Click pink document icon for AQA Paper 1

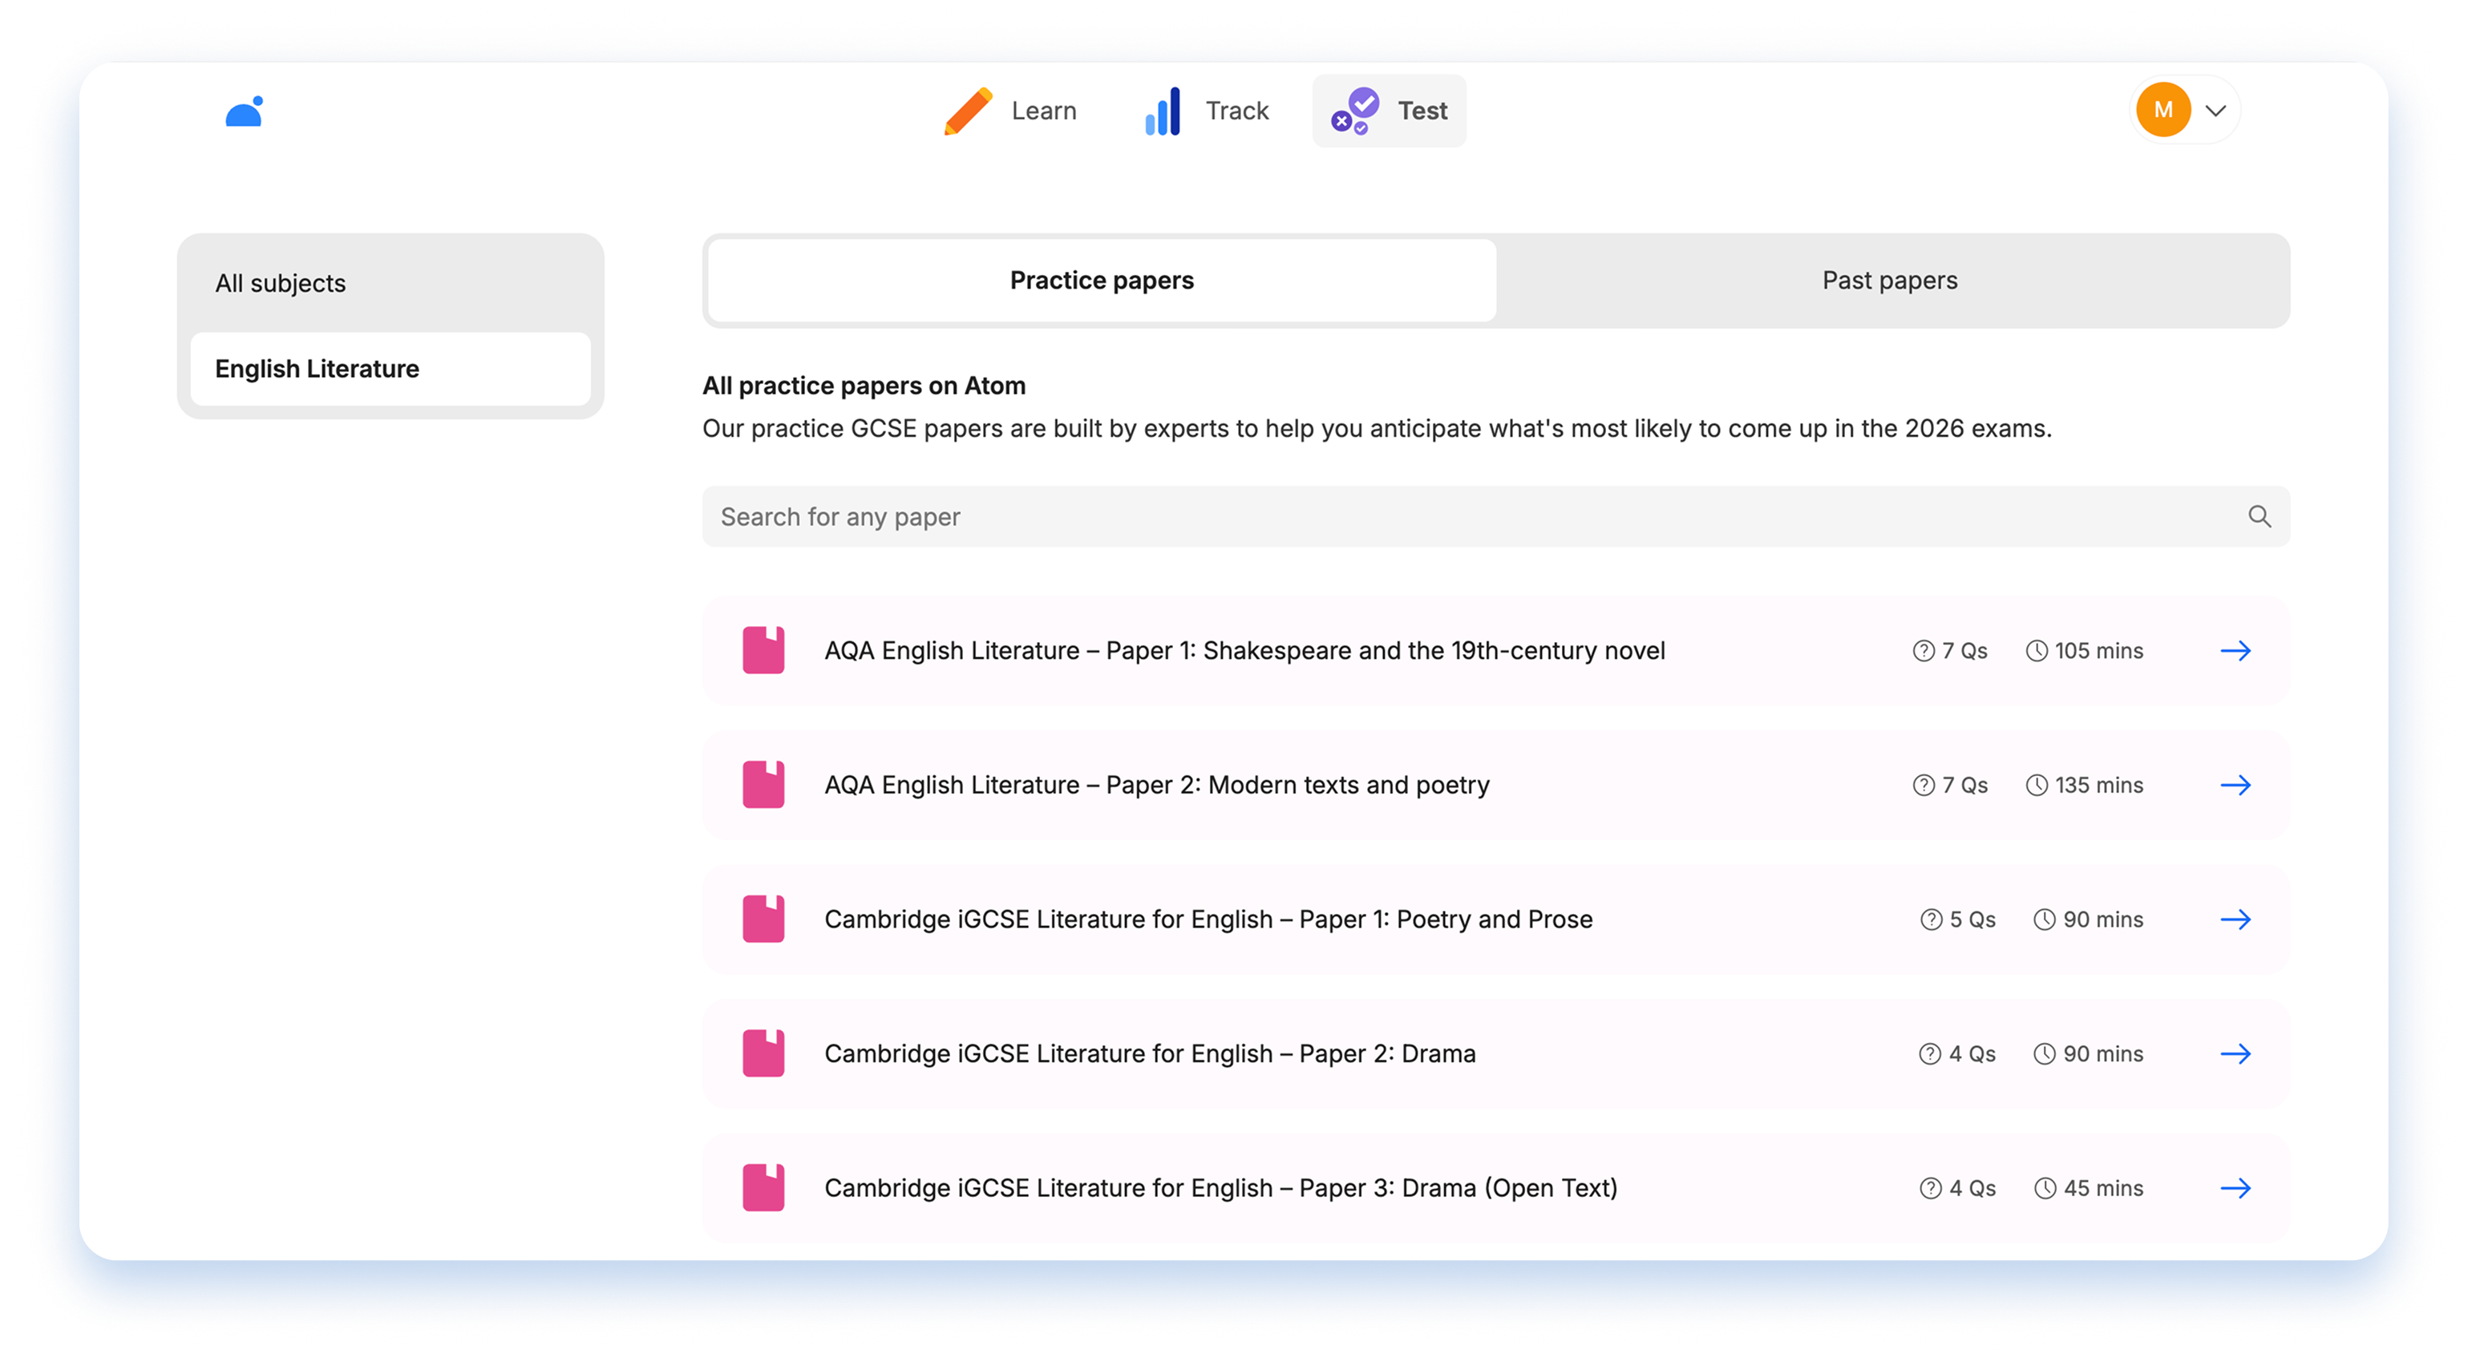[763, 651]
